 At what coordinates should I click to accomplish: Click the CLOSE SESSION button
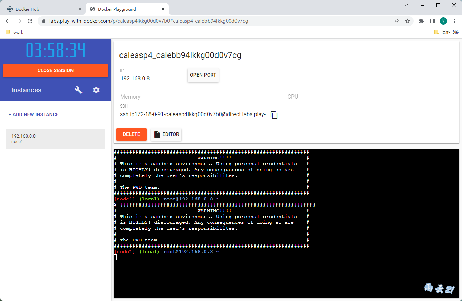pyautogui.click(x=56, y=70)
